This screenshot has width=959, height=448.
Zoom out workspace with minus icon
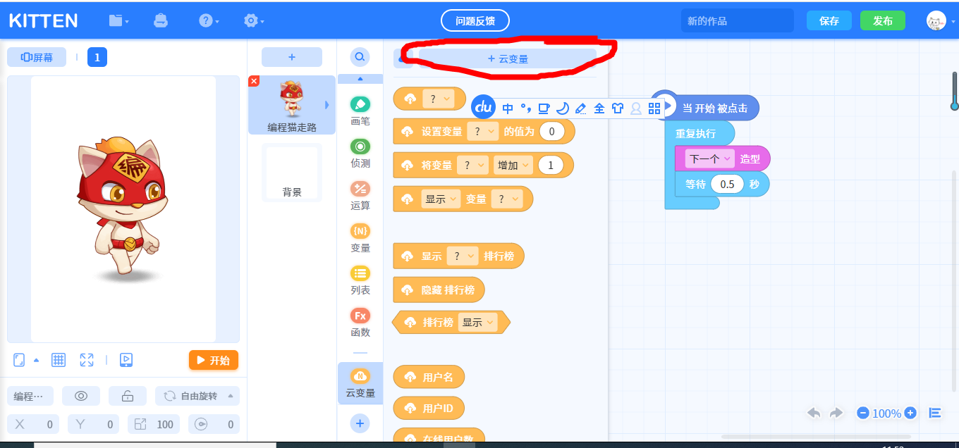[862, 413]
